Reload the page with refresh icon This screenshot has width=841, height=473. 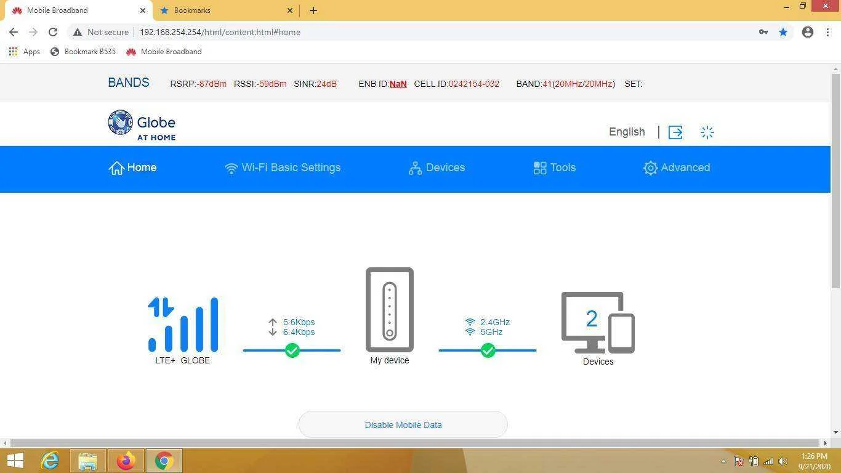point(53,32)
